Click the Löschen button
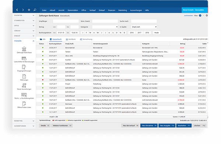The image size is (221, 144). [x=199, y=126]
